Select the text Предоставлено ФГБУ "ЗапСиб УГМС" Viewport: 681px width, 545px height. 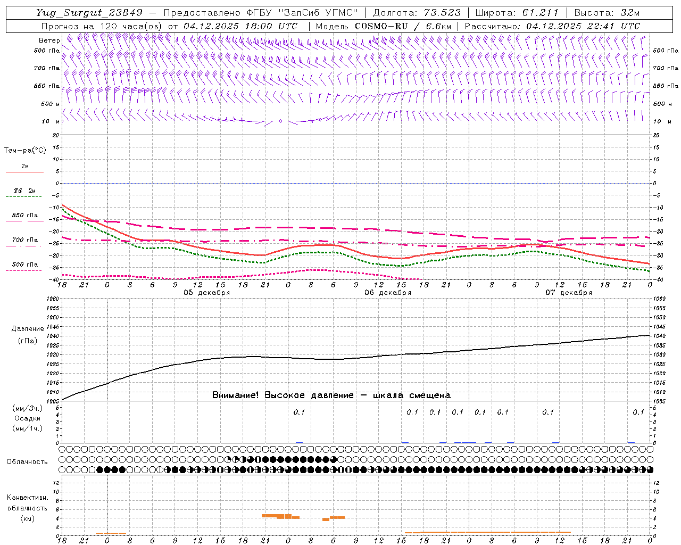click(x=261, y=13)
